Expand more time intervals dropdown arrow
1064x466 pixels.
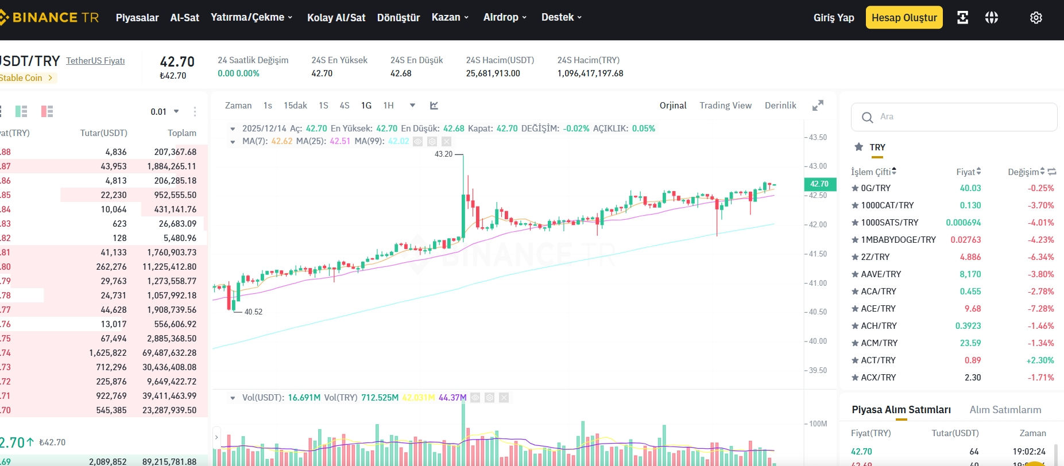point(412,106)
